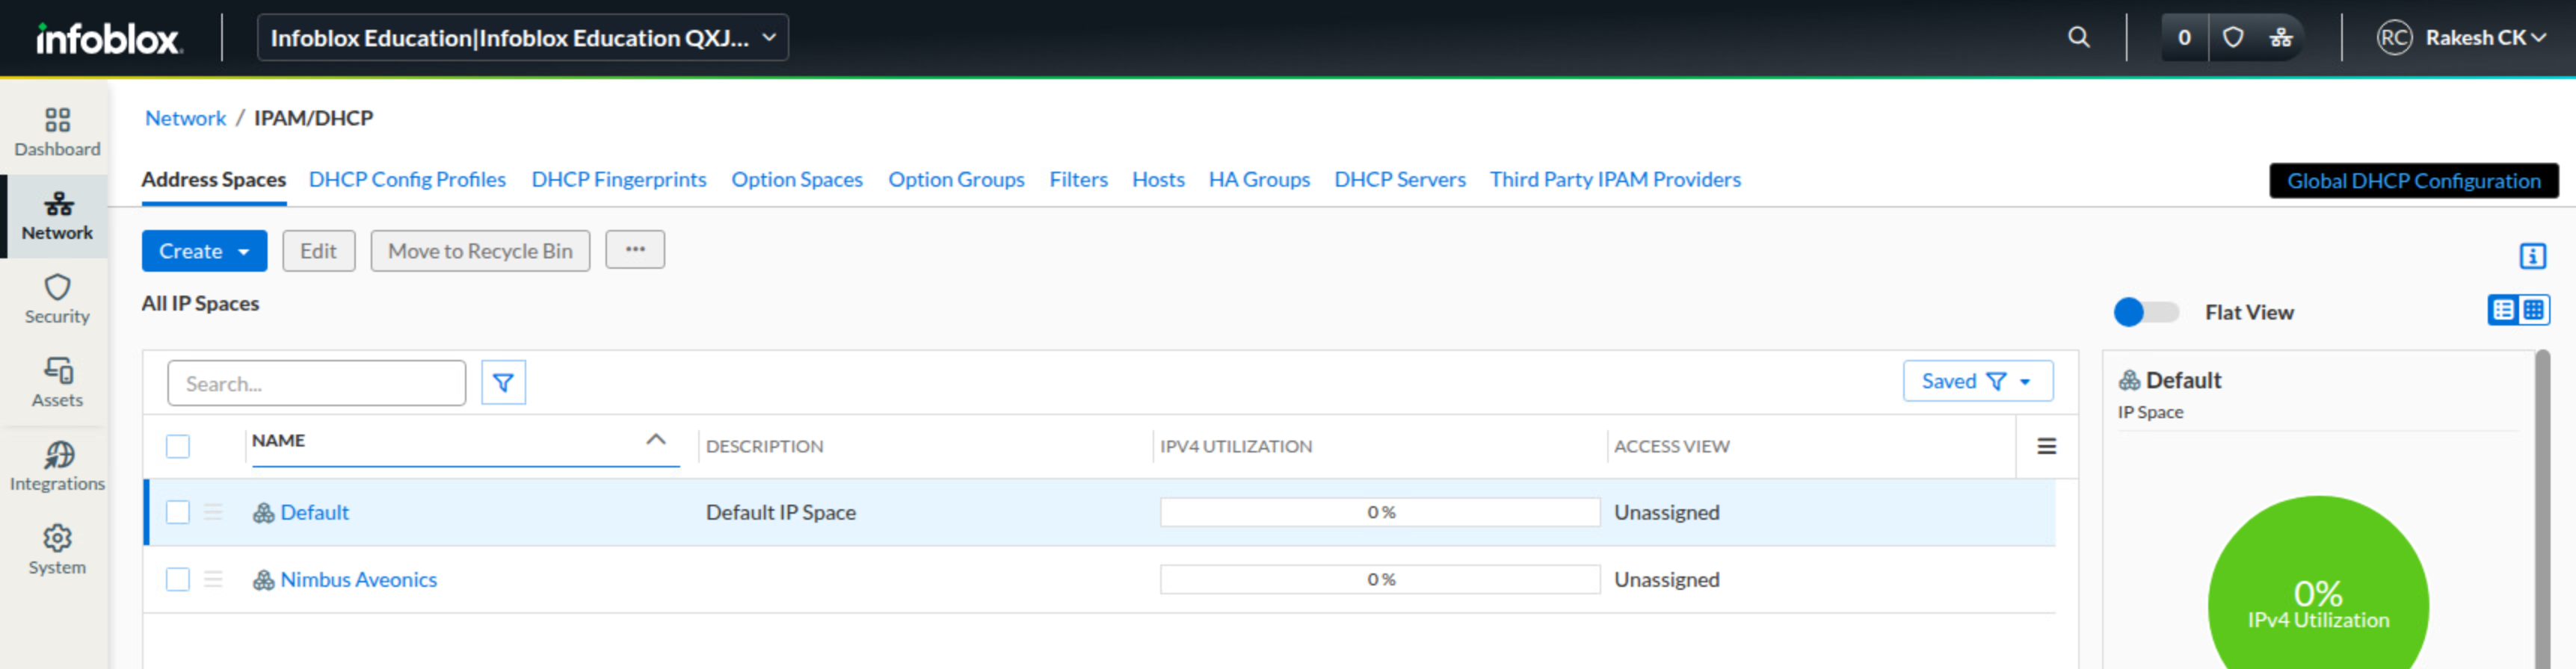Click the Network breadcrumb link

186,118
